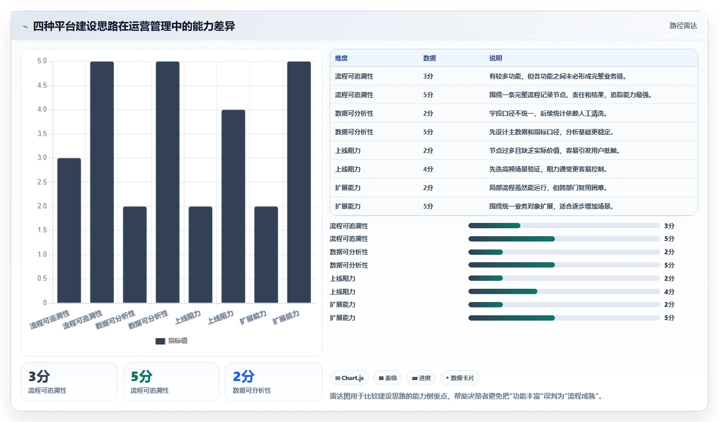
Task: Click the 0.5 tick on the chart y-axis
Action: (x=41, y=279)
